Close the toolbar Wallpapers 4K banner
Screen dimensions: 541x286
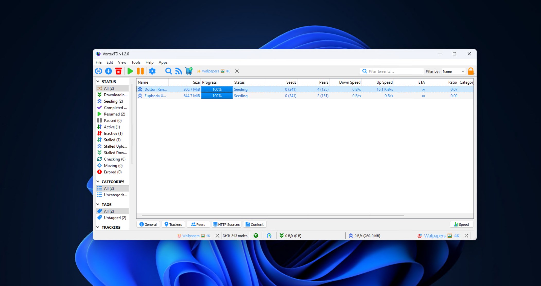(237, 71)
